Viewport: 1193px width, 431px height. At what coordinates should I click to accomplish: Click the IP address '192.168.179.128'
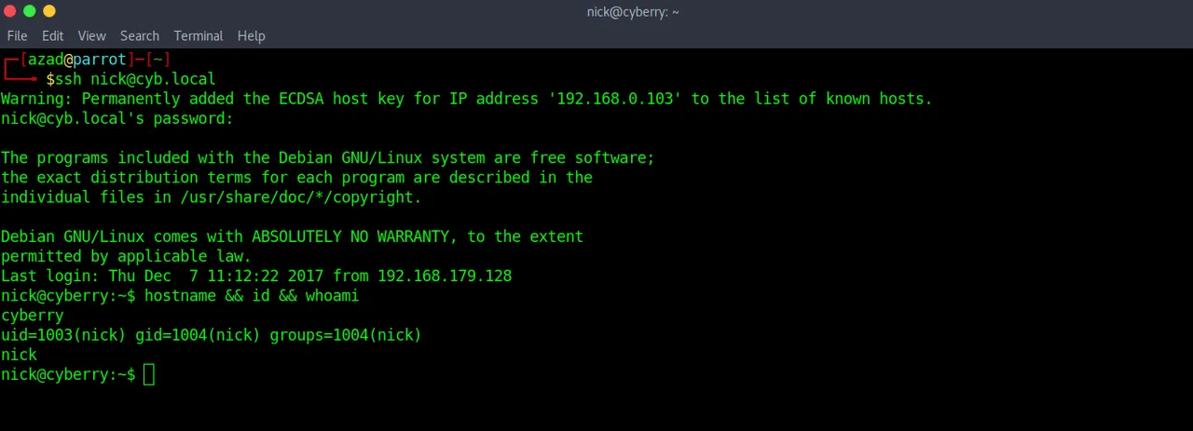pos(445,276)
